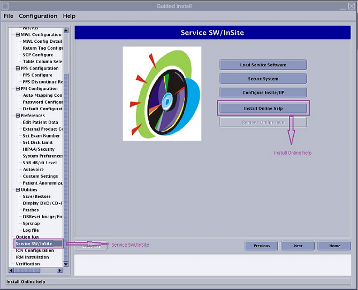The height and width of the screenshot is (290, 358).
Task: Collapse the Preferences tree node
Action: (18, 116)
